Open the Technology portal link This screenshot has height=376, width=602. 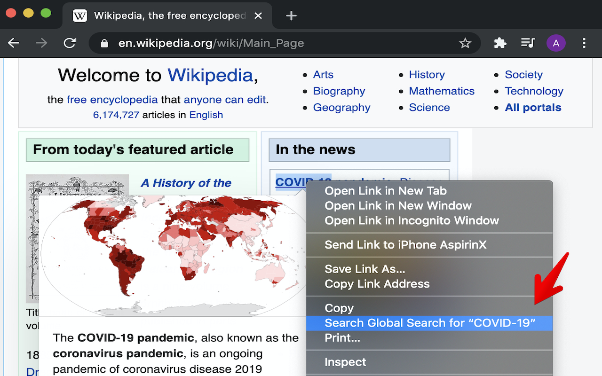point(534,91)
